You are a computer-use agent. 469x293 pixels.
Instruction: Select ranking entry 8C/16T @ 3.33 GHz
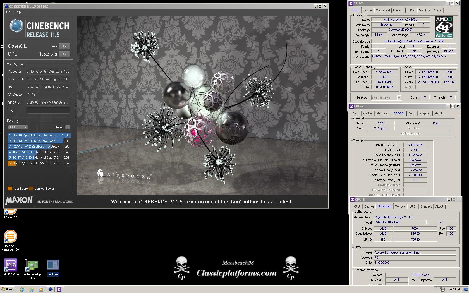(x=39, y=135)
